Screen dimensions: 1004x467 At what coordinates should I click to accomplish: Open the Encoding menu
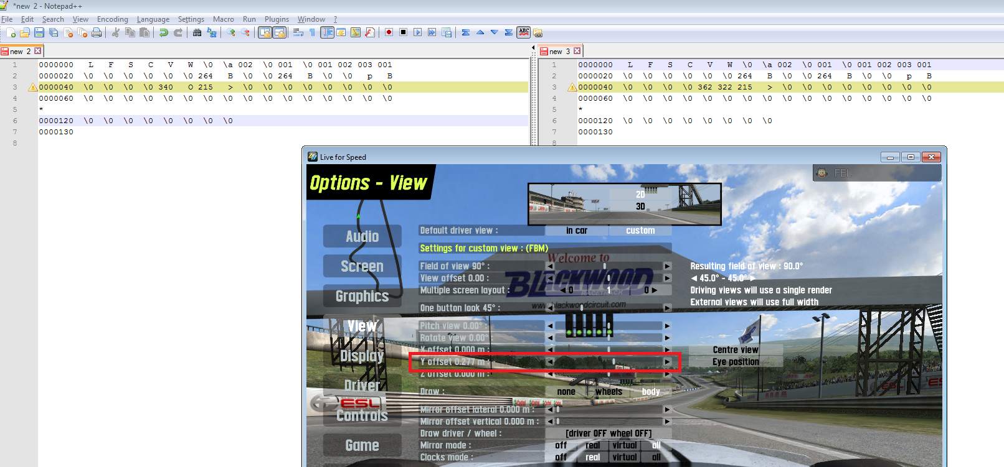coord(113,19)
